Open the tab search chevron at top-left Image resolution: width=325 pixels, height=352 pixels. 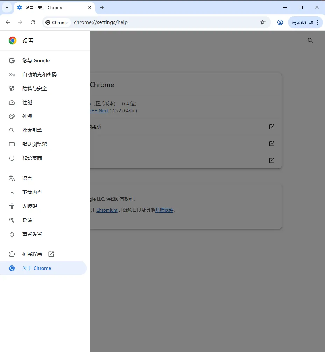(6, 7)
